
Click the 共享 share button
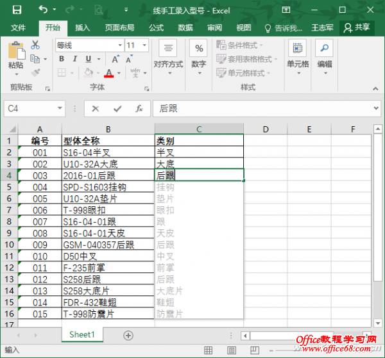(357, 28)
